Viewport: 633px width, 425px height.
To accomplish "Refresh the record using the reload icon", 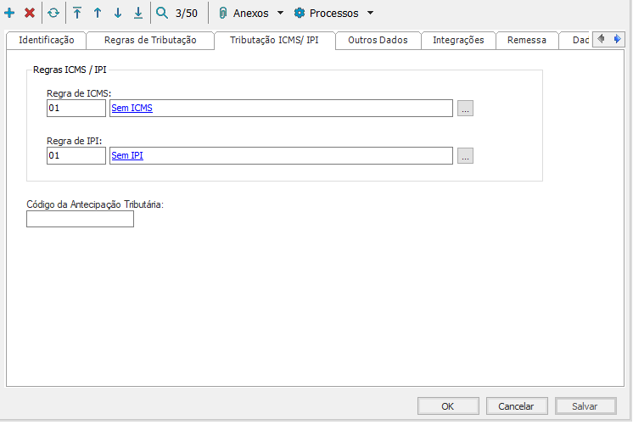I will pyautogui.click(x=53, y=13).
